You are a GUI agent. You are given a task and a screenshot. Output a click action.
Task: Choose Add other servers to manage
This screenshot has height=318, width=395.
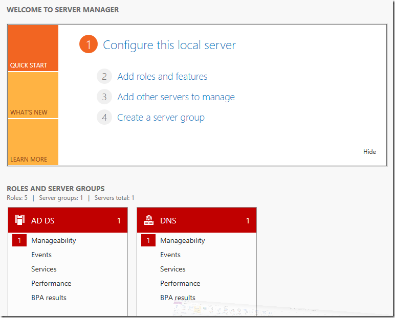coord(176,97)
